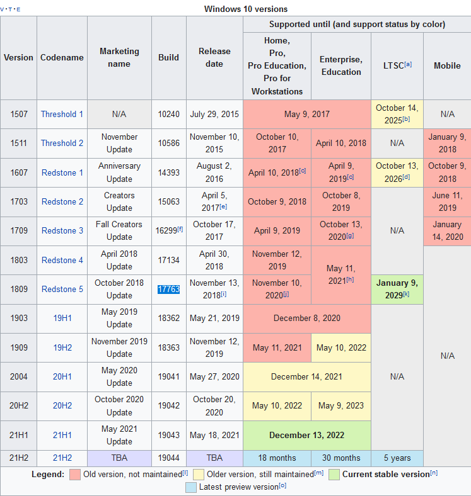471x496 pixels.
Task: Follow the Redstone 2 link
Action: [62, 201]
